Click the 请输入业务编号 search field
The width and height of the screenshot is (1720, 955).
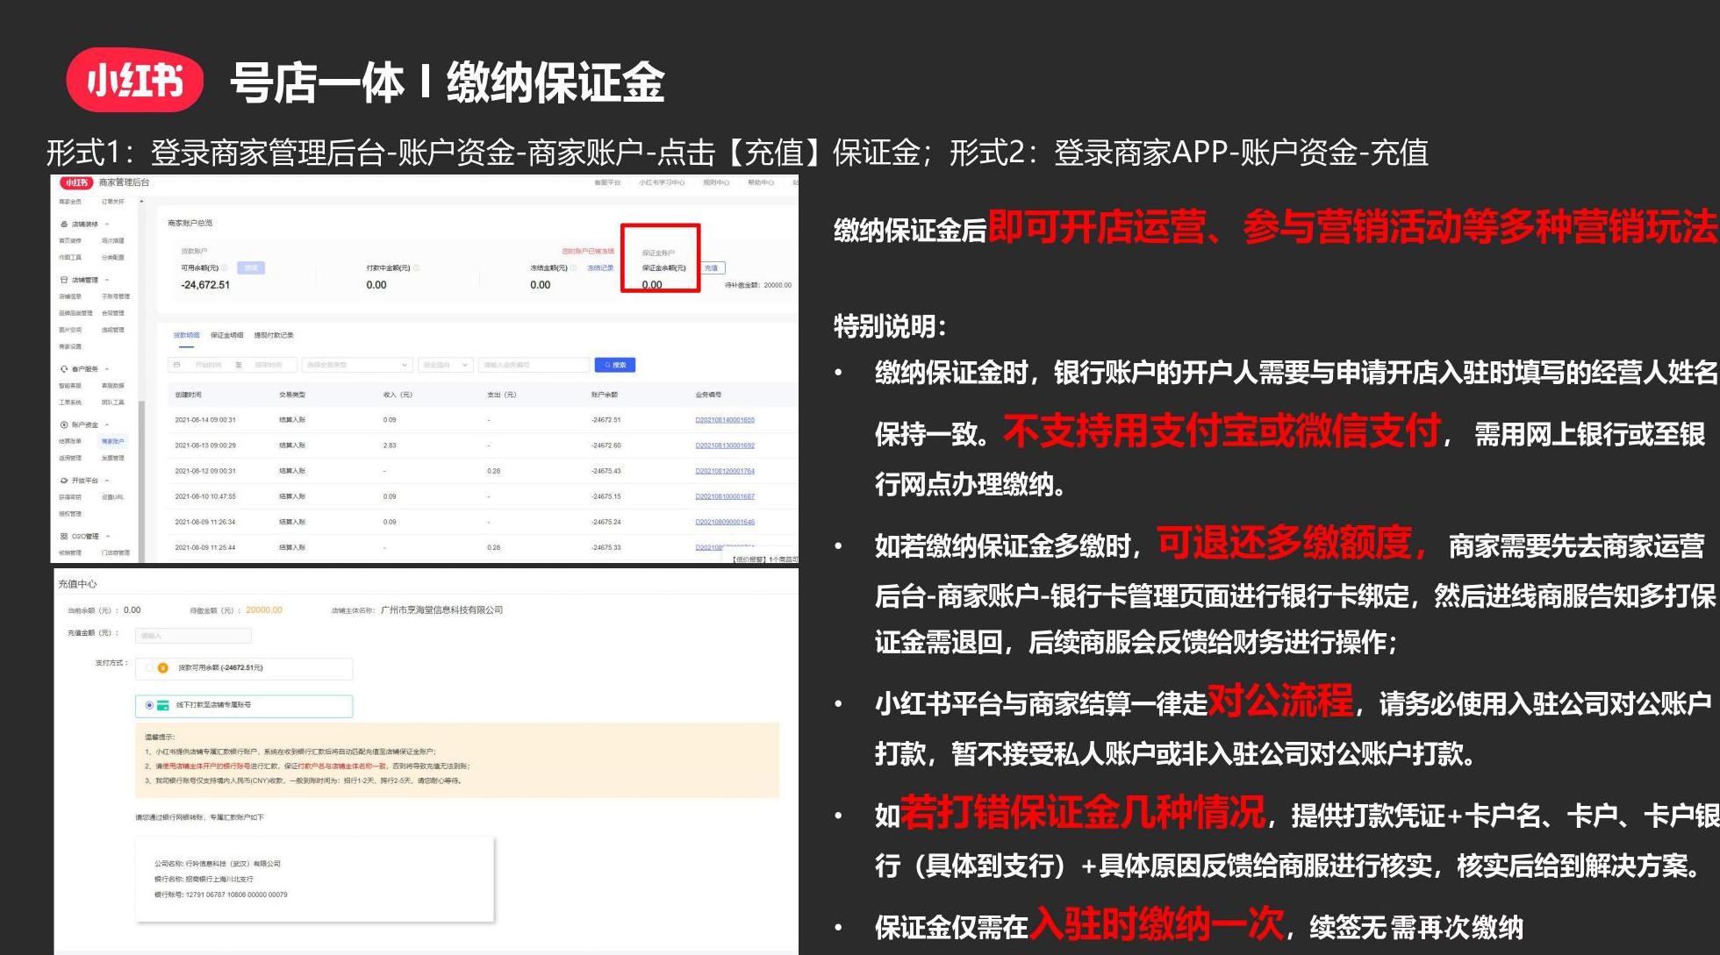coord(534,365)
